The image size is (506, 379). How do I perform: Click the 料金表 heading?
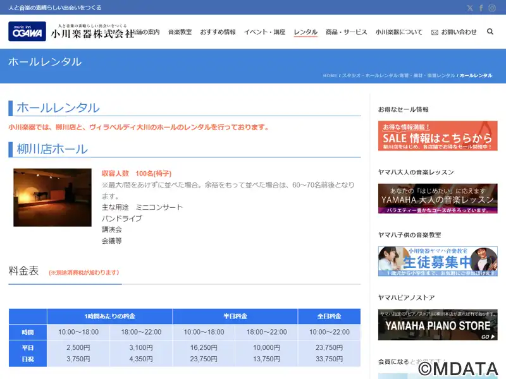pos(23,271)
